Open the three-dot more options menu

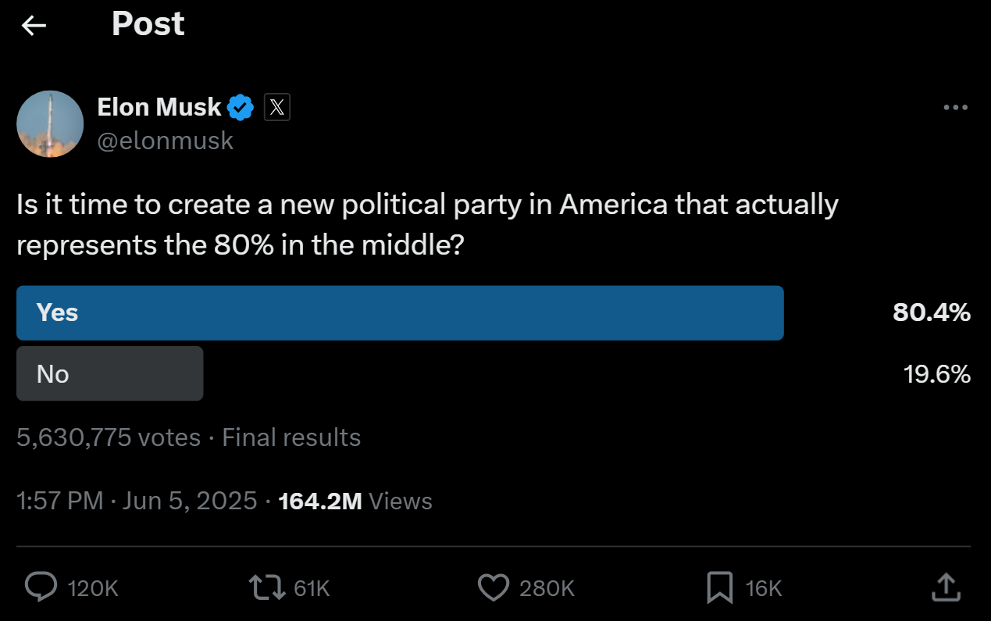955,108
